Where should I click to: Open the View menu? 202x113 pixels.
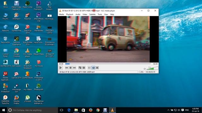click(x=106, y=14)
